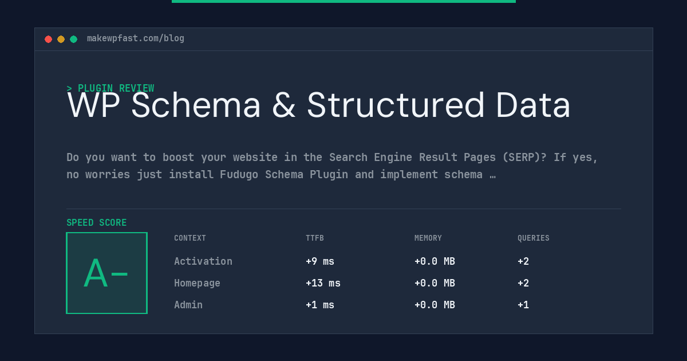Click the yellow window dot
This screenshot has width=687, height=361.
[x=61, y=39]
